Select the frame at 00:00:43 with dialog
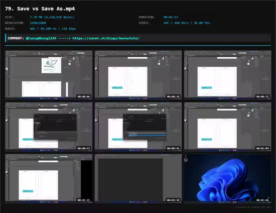The image size is (276, 213). pos(49,127)
